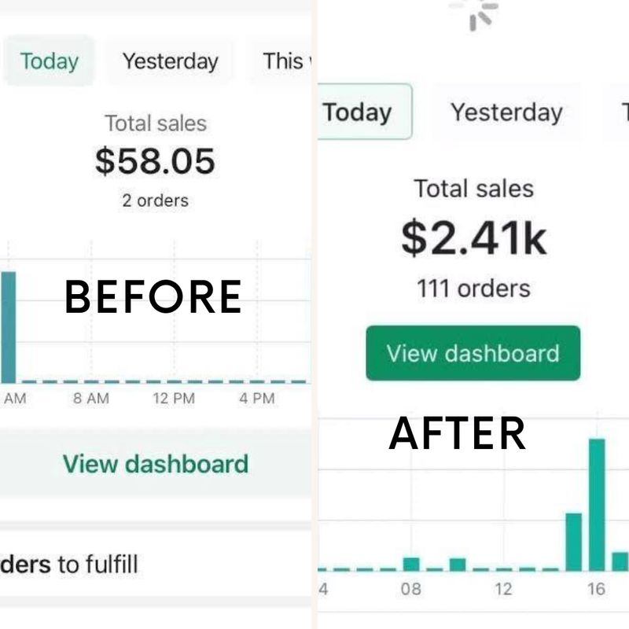Click the 12 axis label in the AFTER chart
Viewport: 629px width, 629px height.
503,589
